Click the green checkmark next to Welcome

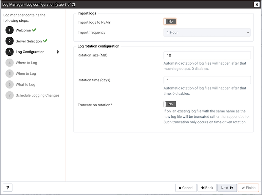coord(34,30)
